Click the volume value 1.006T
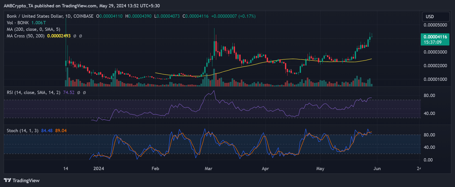455x187 pixels. pos(39,23)
